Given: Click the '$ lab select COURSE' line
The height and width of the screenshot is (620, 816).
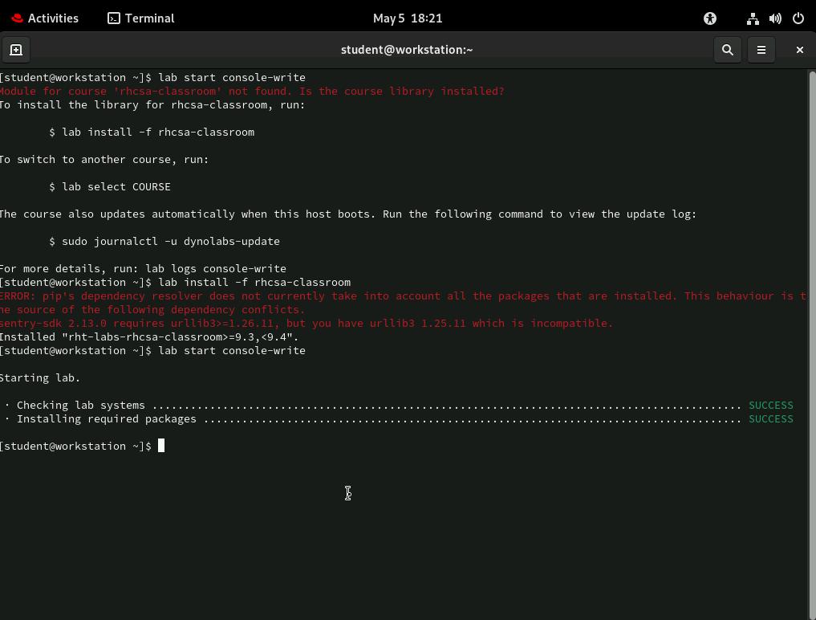Looking at the screenshot, I should (110, 186).
